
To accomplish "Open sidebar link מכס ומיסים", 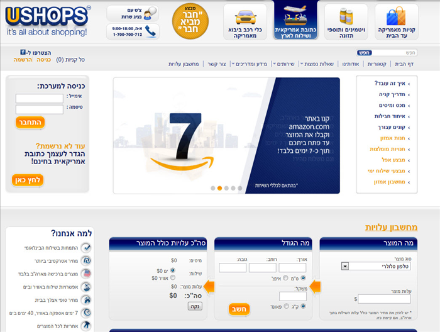I will point(392,105).
